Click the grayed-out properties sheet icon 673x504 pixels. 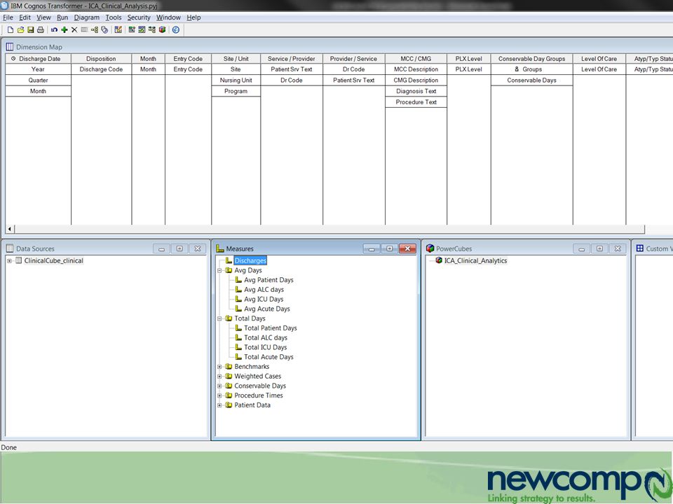coord(84,29)
